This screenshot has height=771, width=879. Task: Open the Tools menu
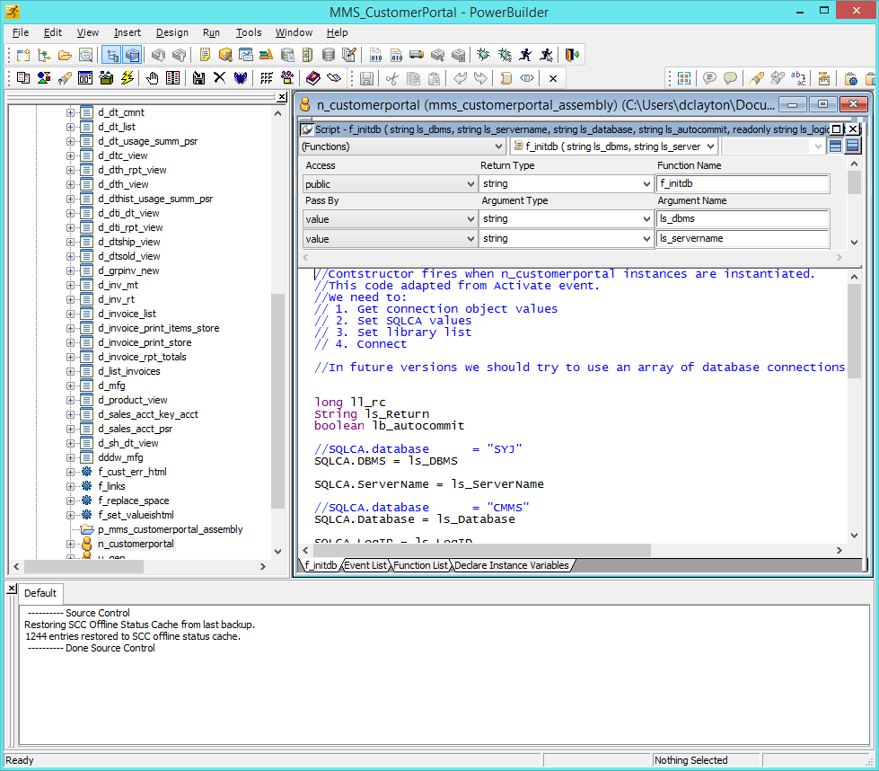coord(249,32)
